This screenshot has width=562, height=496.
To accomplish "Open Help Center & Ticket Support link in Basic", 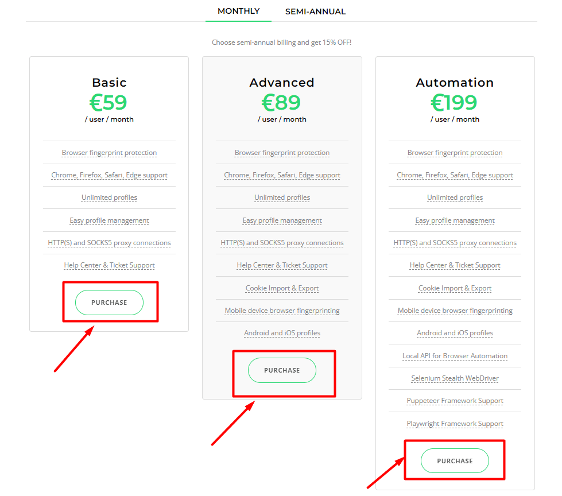I will tap(109, 265).
